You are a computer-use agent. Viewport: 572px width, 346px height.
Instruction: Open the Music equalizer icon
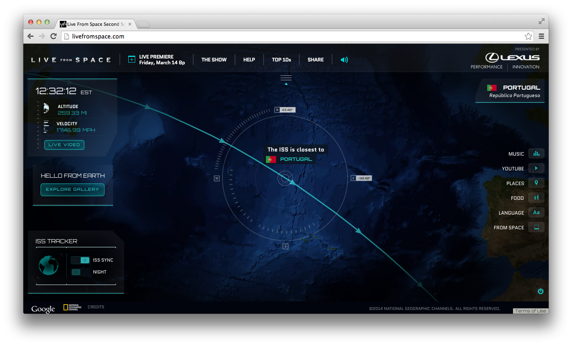click(x=536, y=154)
